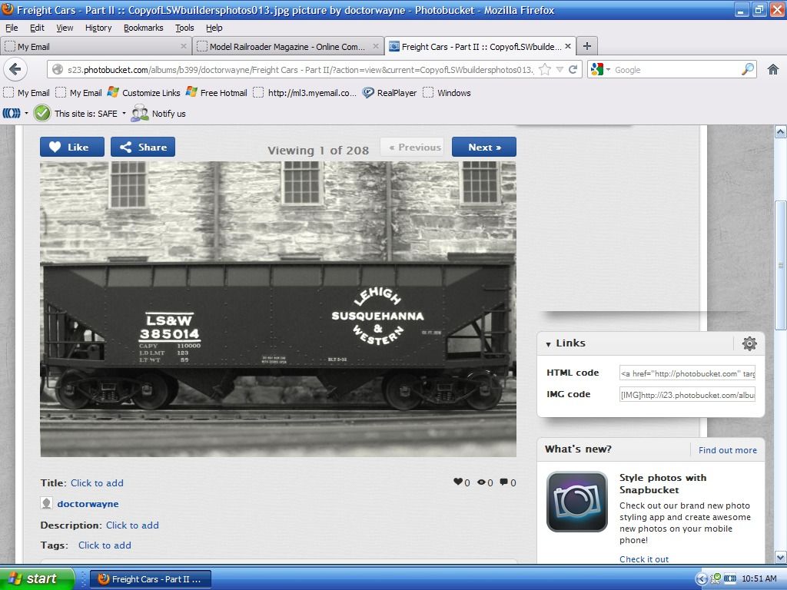
Task: Click the Snapbucket camera app icon
Action: [576, 502]
